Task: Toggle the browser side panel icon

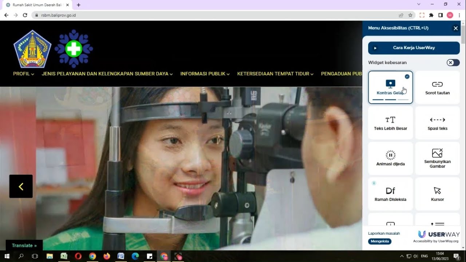Action: 441,15
